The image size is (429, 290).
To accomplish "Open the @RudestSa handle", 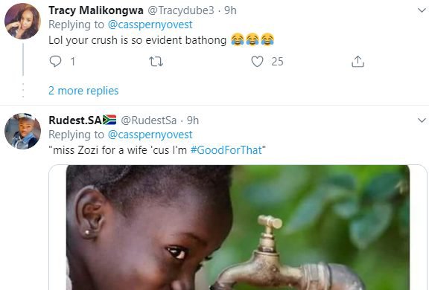I will coord(148,120).
